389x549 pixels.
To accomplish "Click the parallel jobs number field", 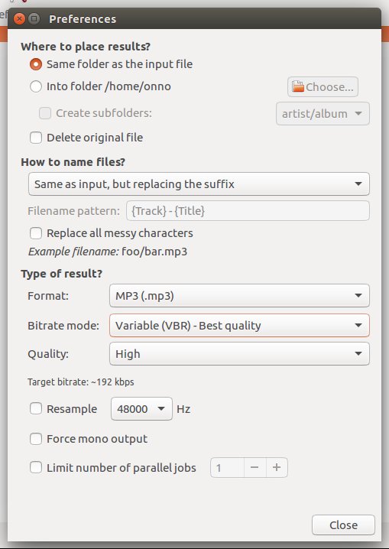I will tap(227, 467).
